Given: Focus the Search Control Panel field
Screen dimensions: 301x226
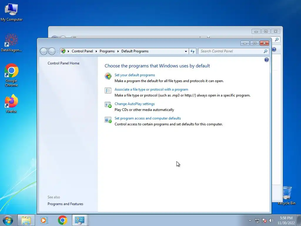Looking at the screenshot, I should click(x=231, y=51).
